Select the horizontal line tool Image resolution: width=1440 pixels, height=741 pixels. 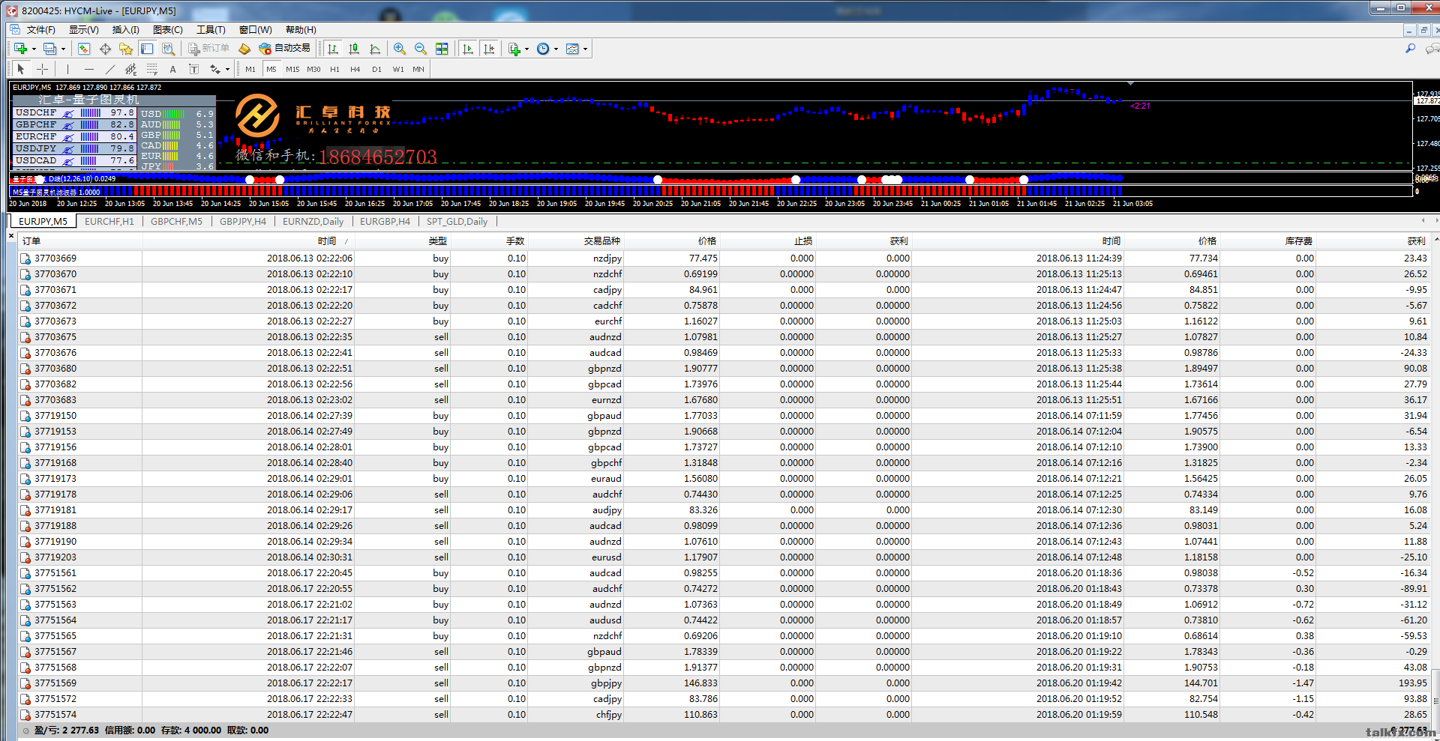point(88,69)
